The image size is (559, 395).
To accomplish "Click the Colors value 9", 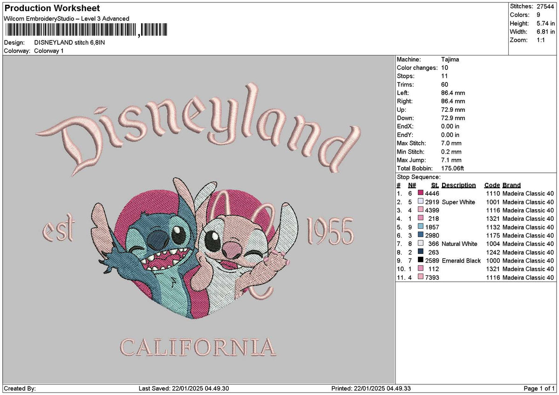I will tap(539, 15).
